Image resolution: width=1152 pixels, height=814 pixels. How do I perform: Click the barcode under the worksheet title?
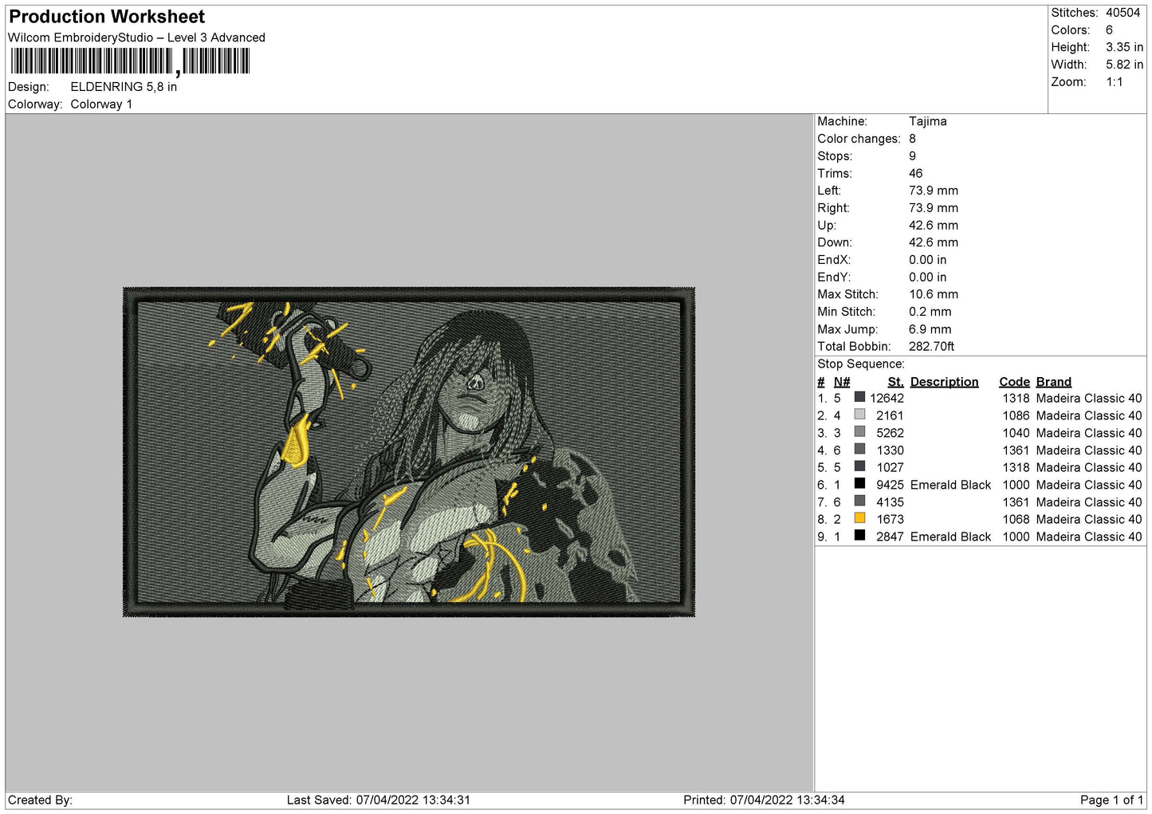pyautogui.click(x=131, y=61)
